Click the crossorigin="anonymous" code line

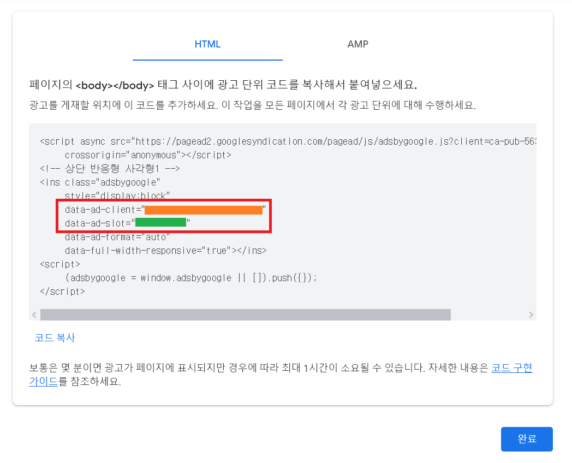[148, 155]
